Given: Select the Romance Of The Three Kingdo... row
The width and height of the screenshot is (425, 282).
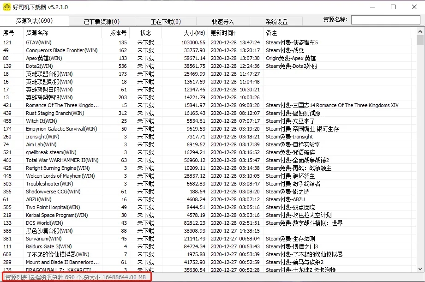Looking at the screenshot, I should 208,106.
